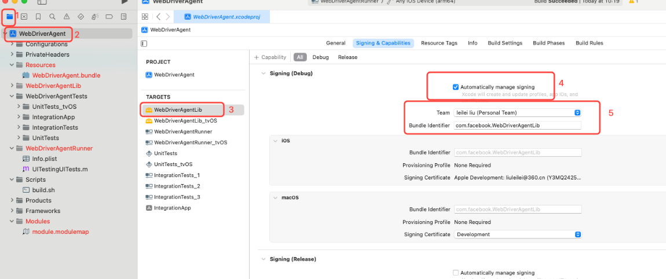Viewport: 666px width, 279px height.
Task: Expand the PrivateHeaders folder chevron
Action: [12, 54]
